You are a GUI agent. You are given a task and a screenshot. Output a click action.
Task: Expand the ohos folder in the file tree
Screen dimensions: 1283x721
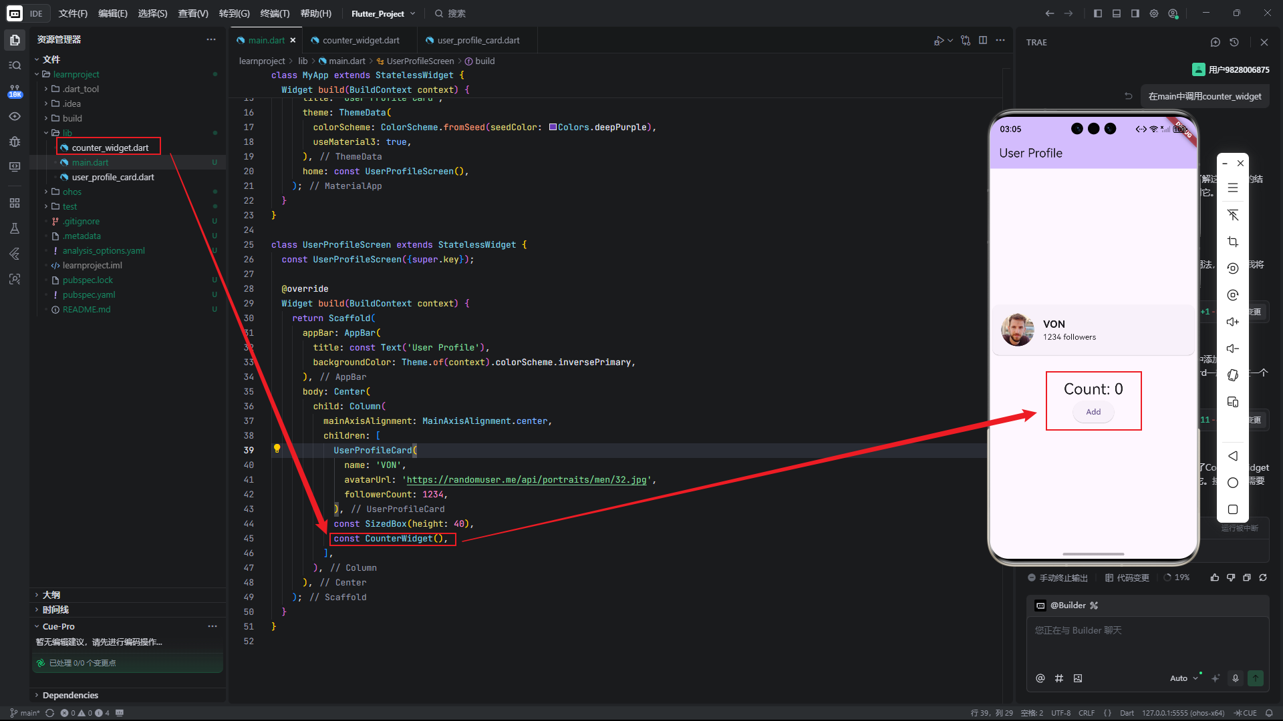72,192
